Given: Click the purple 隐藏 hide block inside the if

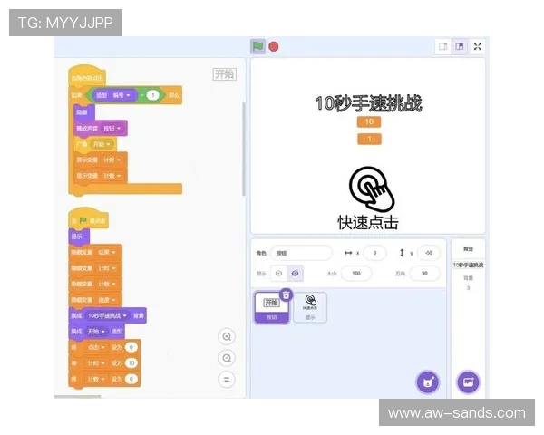Looking at the screenshot, I should (x=84, y=112).
